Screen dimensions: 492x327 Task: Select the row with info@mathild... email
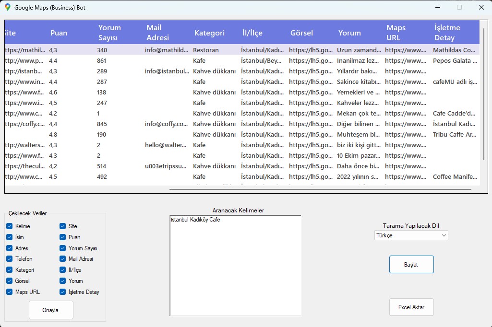pyautogui.click(x=242, y=50)
